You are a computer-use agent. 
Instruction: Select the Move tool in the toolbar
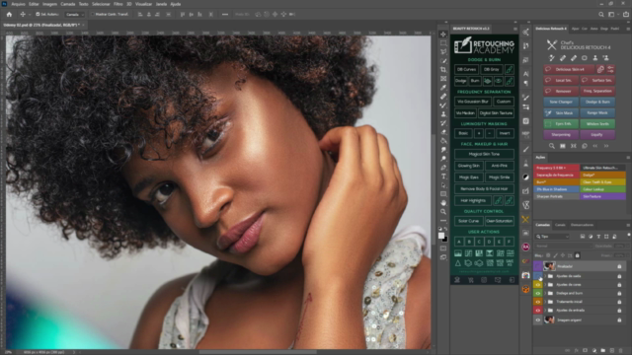pyautogui.click(x=443, y=35)
